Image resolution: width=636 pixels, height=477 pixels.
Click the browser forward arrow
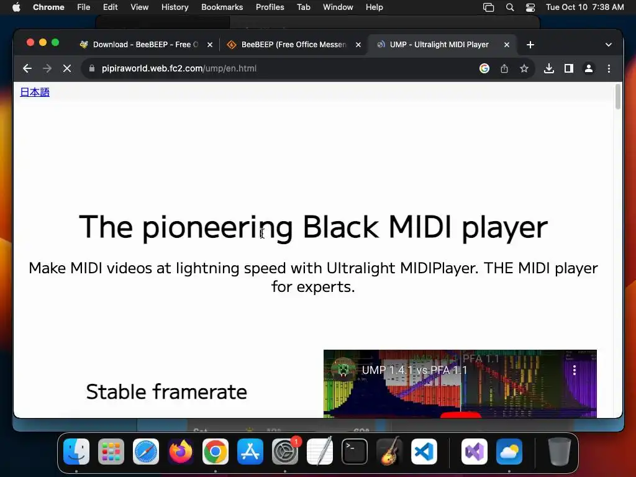47,68
